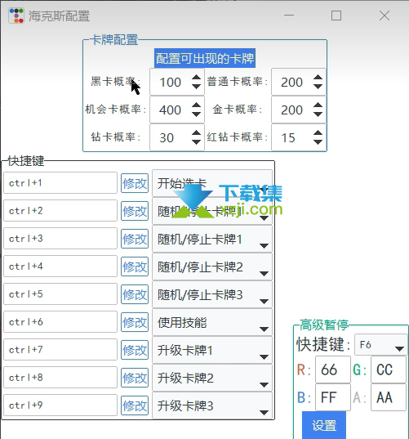The image size is (409, 439).
Task: Click 修改 button next to ctrl+1
Action: pos(135,183)
